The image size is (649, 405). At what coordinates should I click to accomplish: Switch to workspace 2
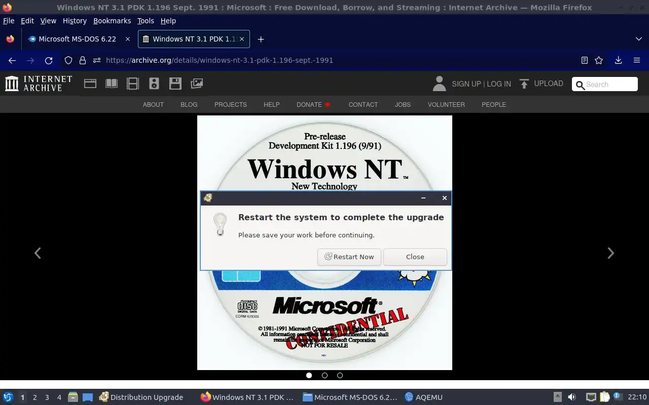coord(34,397)
